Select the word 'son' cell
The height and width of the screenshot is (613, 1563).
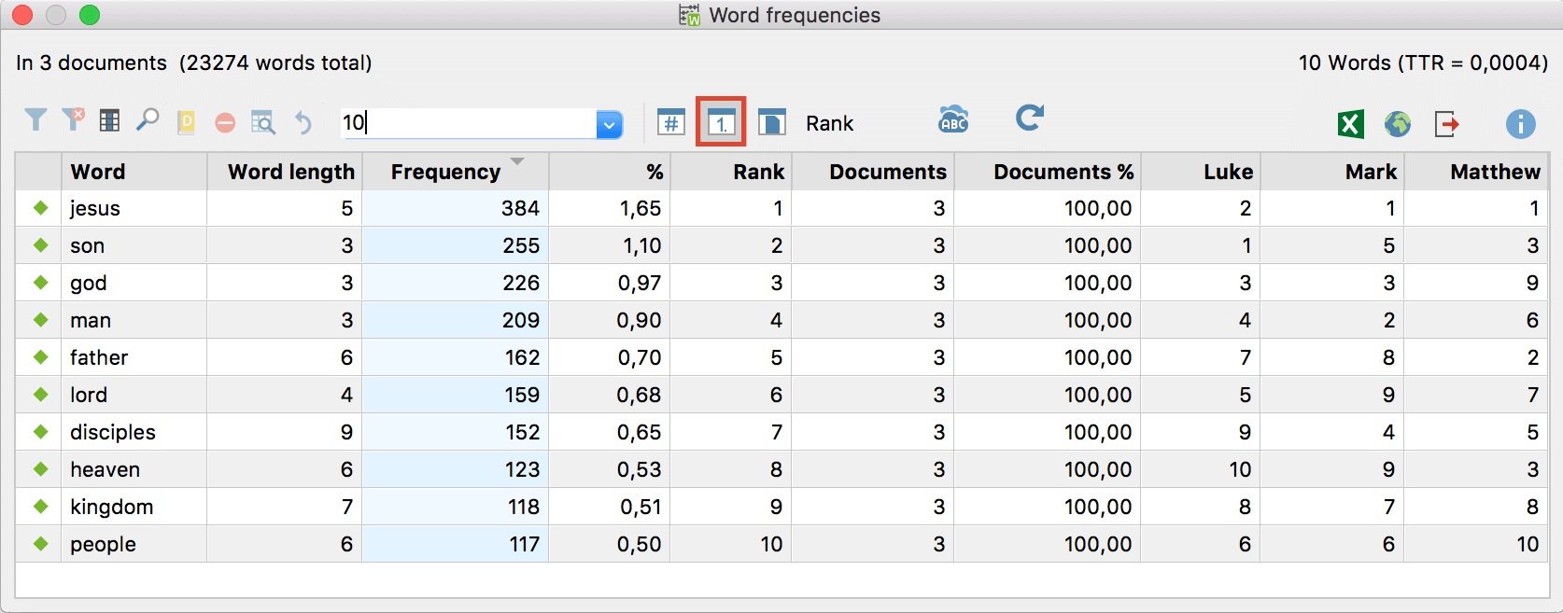click(x=134, y=245)
